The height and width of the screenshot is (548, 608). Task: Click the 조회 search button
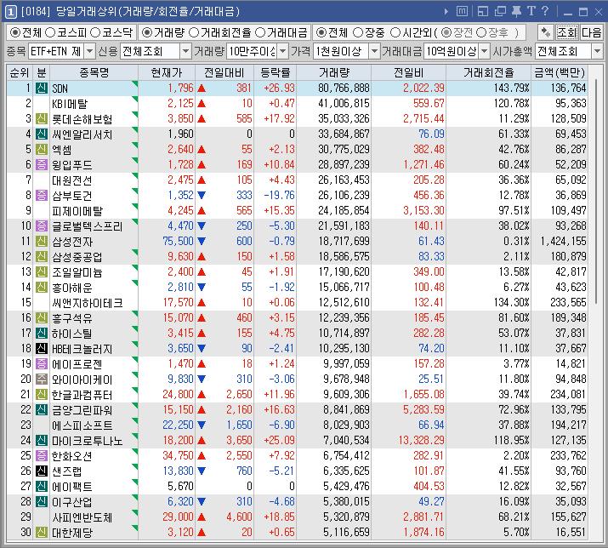(567, 32)
